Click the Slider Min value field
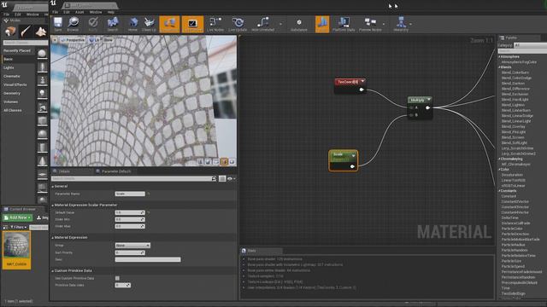The width and height of the screenshot is (547, 307). (x=130, y=219)
